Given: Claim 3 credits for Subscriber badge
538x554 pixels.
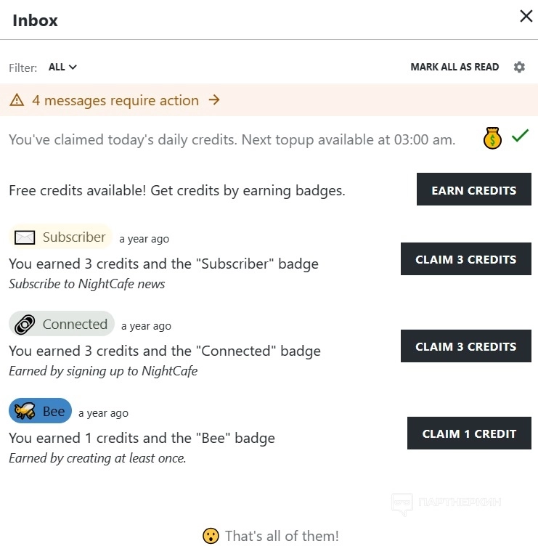Looking at the screenshot, I should click(465, 259).
